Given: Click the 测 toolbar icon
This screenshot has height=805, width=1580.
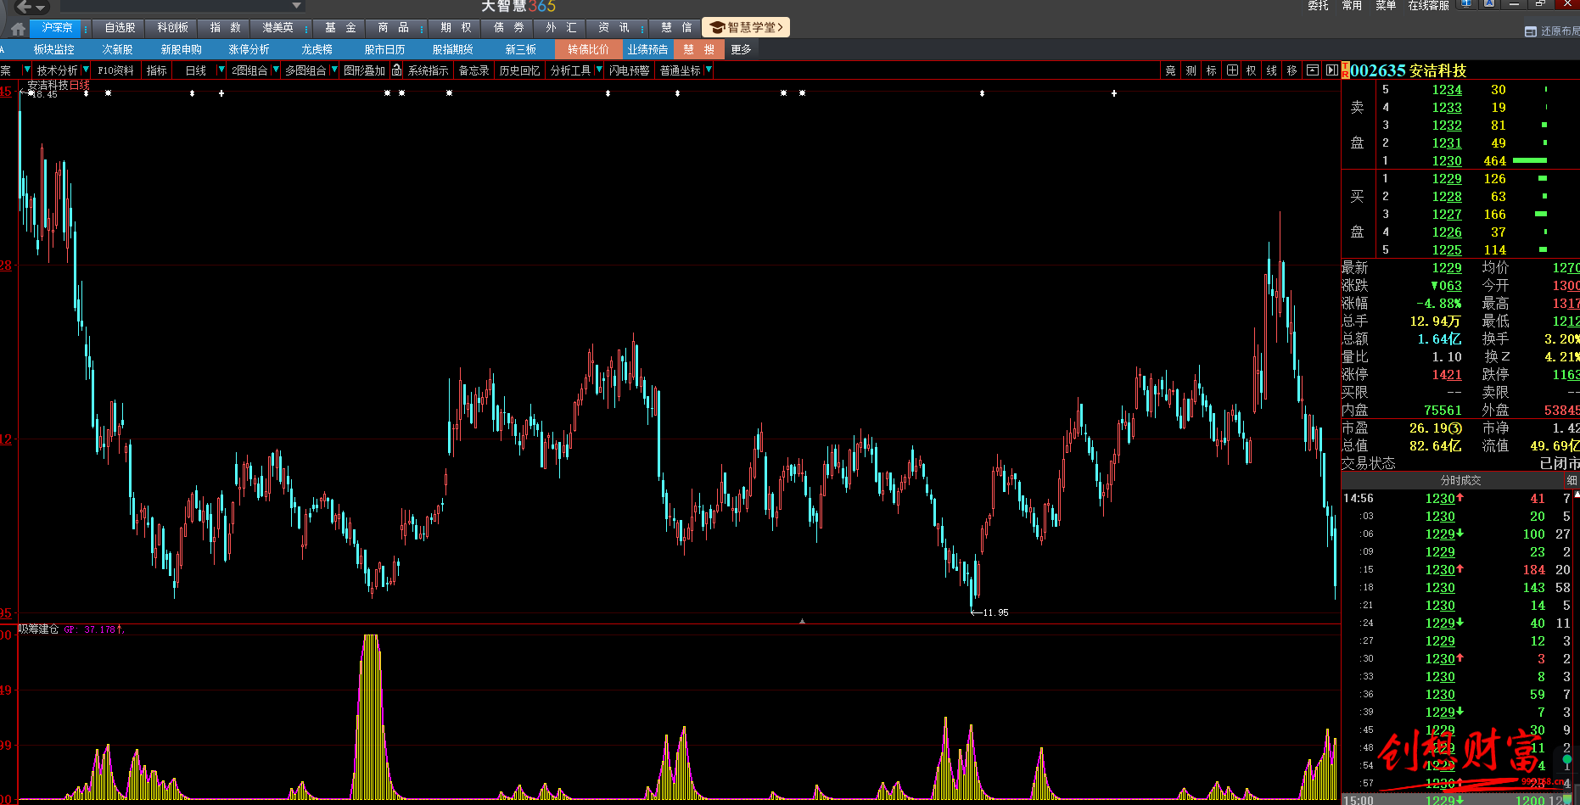Looking at the screenshot, I should coord(1191,70).
